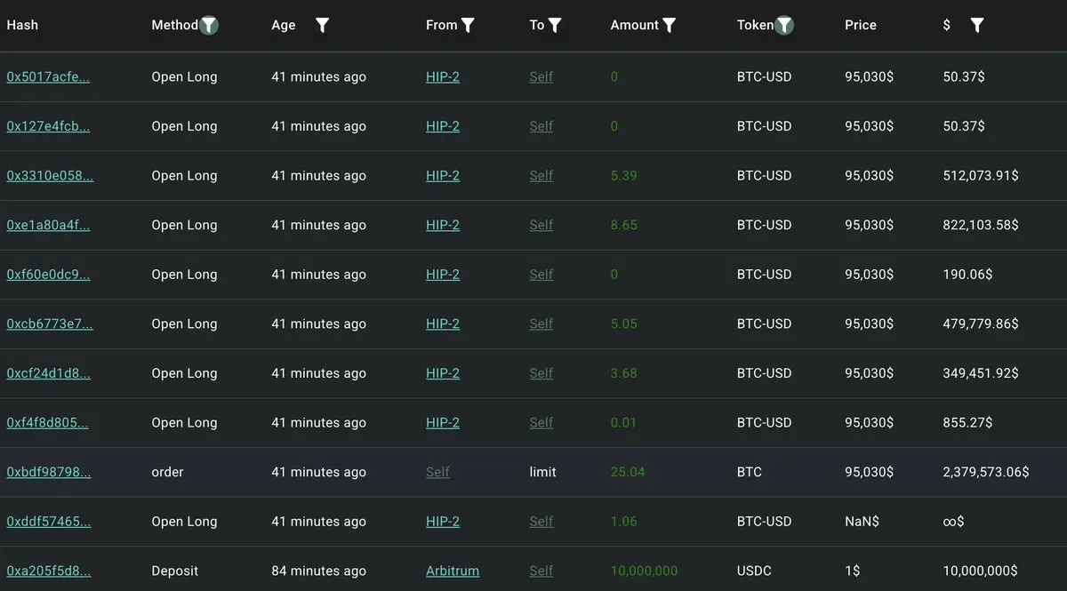The height and width of the screenshot is (591, 1067).
Task: Open transaction hash 0xbdf98798
Action: tap(49, 472)
